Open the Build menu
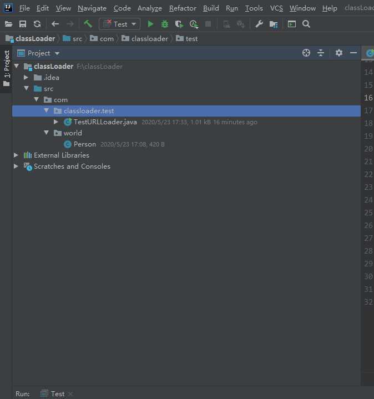The width and height of the screenshot is (374, 399). (211, 8)
